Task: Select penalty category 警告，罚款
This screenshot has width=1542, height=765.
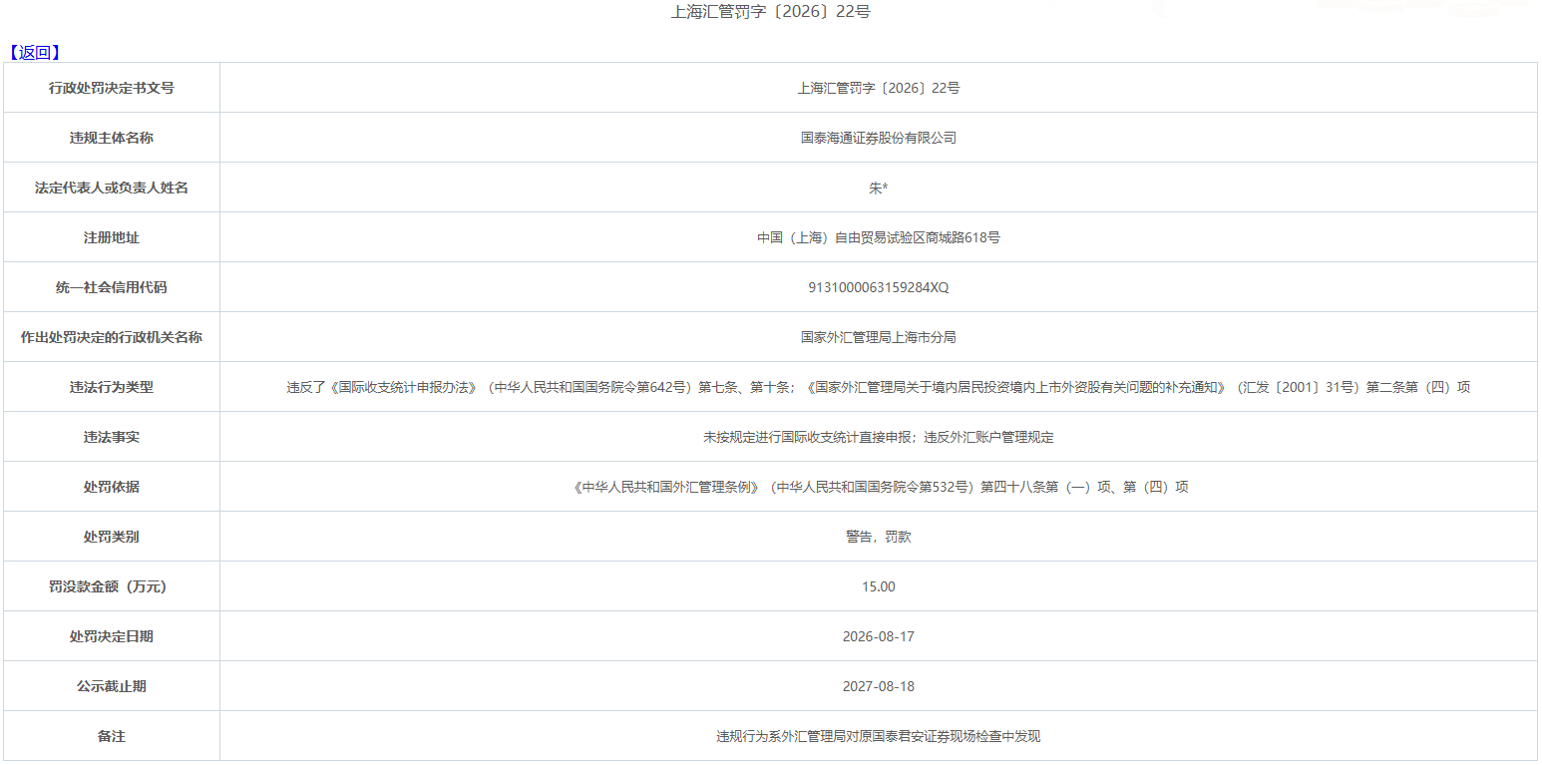Action: click(879, 537)
